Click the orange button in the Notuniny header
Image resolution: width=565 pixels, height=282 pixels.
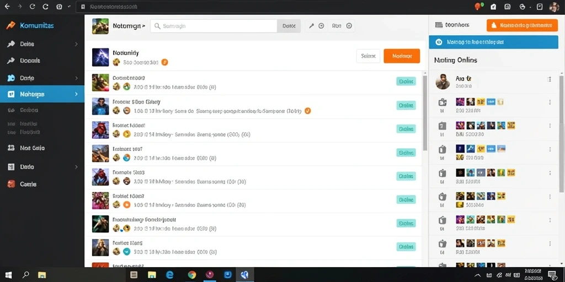tap(402, 56)
